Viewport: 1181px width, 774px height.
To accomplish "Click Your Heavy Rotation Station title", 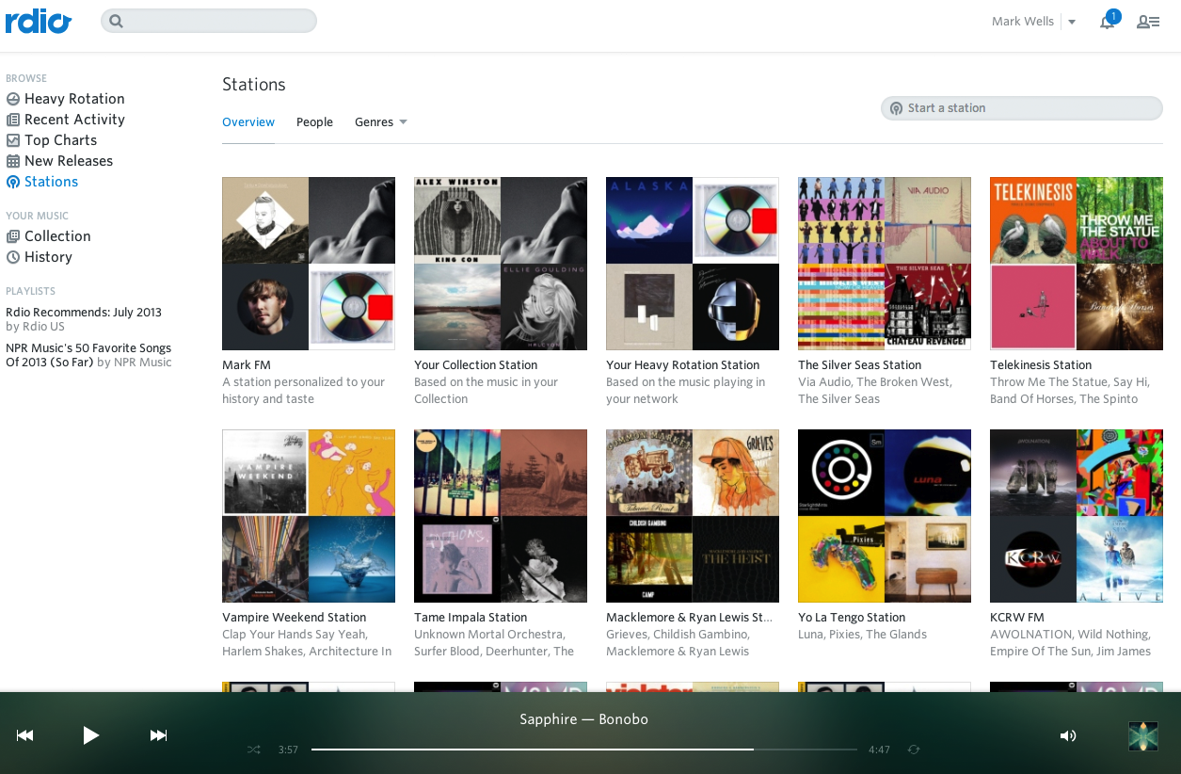I will [x=682, y=365].
